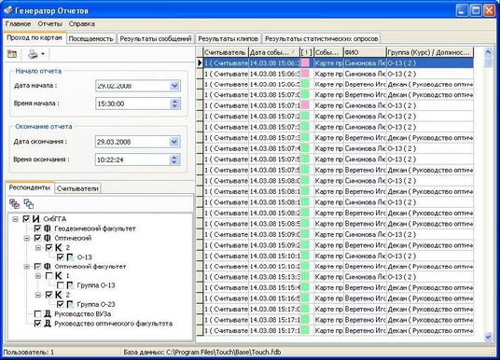500x360 pixels.
Task: Click the uncheck-all icon above the respondents tree
Action: pos(29,203)
